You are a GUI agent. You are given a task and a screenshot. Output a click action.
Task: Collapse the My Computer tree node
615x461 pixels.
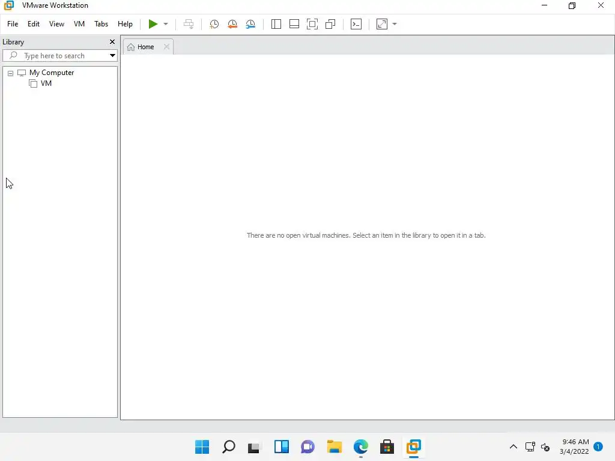pyautogui.click(x=11, y=73)
